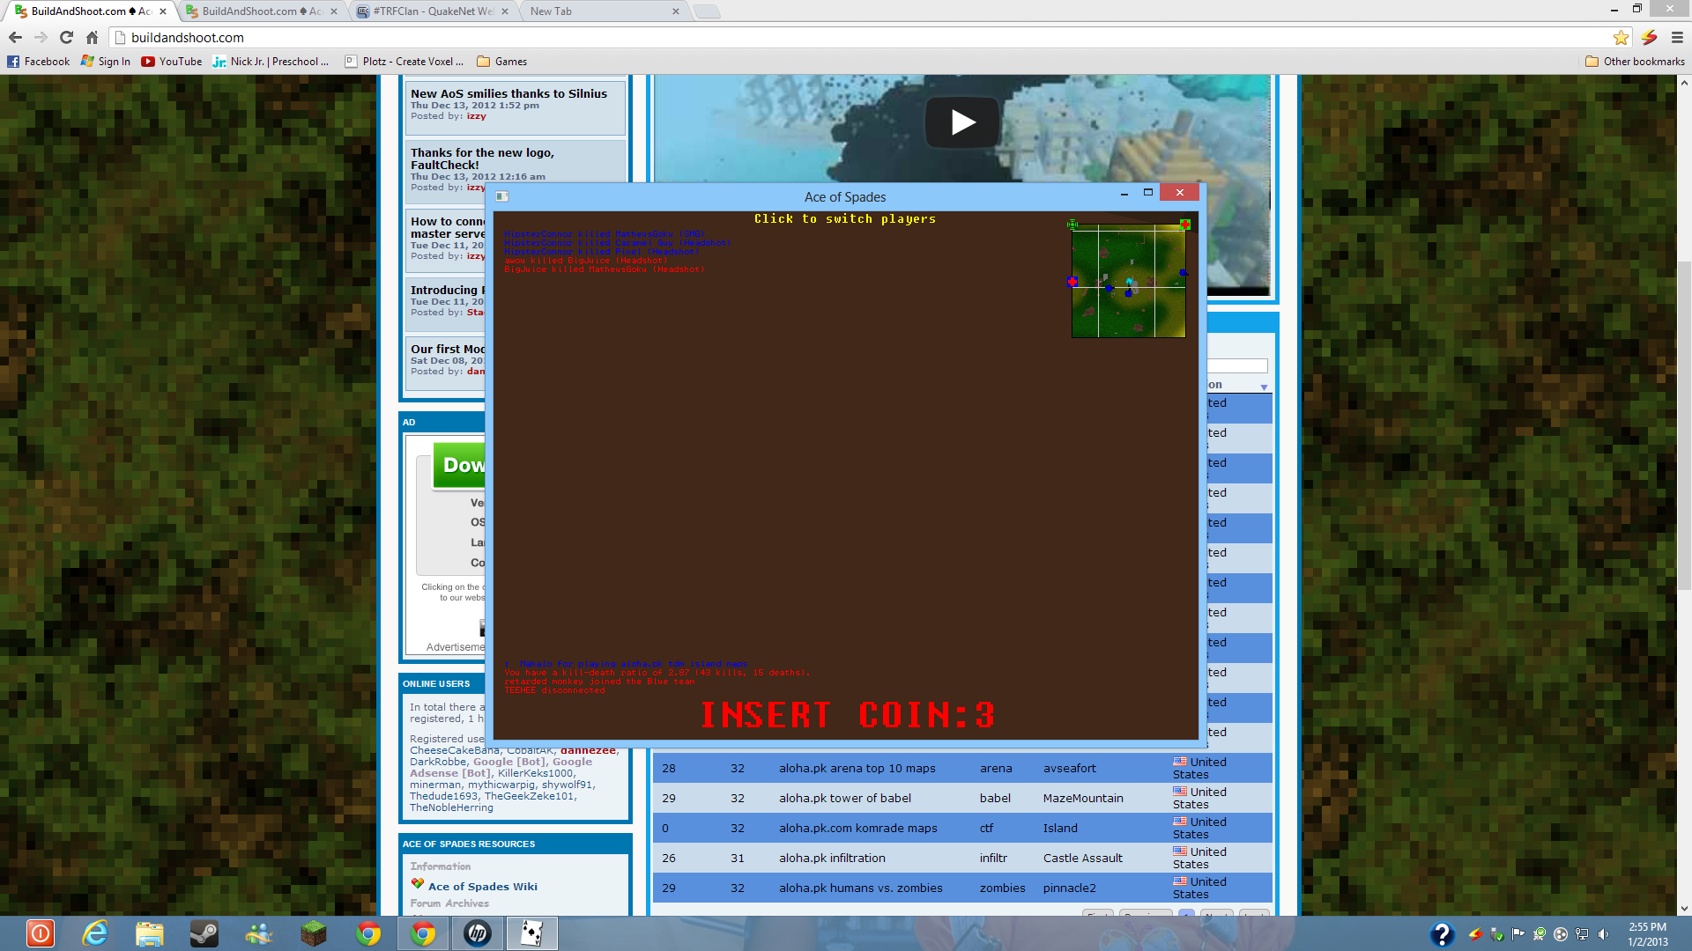Open the Ace of Spades Wiki link
This screenshot has width=1692, height=951.
tap(482, 887)
